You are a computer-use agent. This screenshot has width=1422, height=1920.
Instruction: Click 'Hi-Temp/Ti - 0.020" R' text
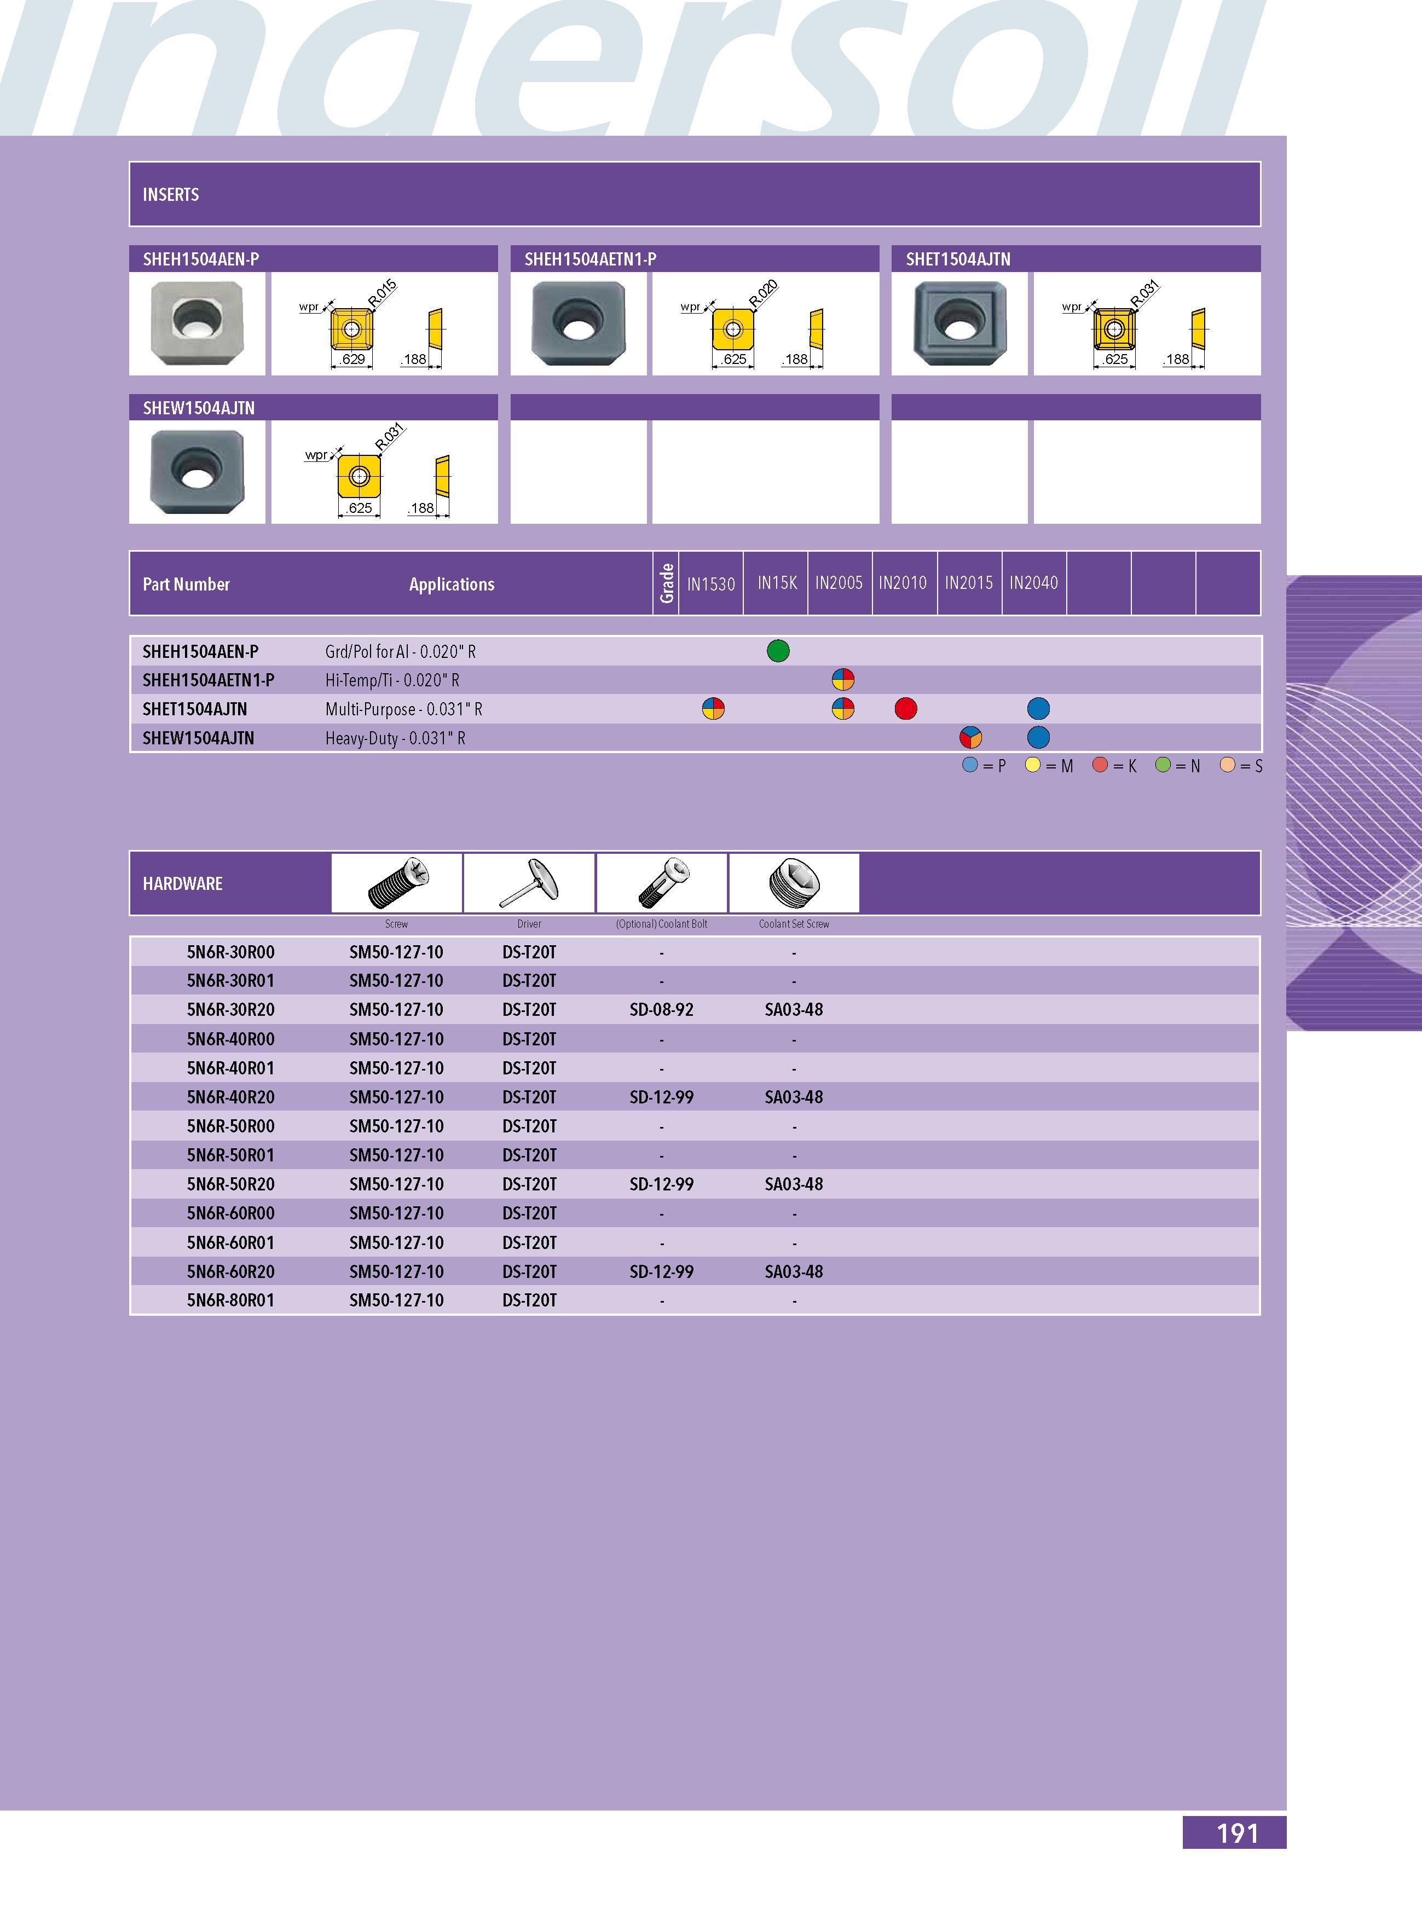(392, 681)
